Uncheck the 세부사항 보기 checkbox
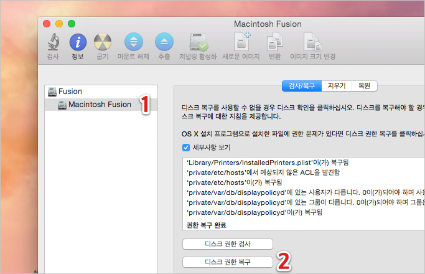Viewport: 425px width, 274px height. pyautogui.click(x=186, y=148)
